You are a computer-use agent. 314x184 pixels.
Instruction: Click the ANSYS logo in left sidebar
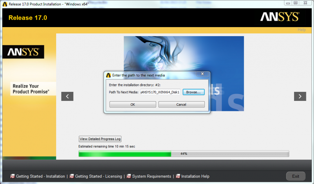click(x=23, y=52)
